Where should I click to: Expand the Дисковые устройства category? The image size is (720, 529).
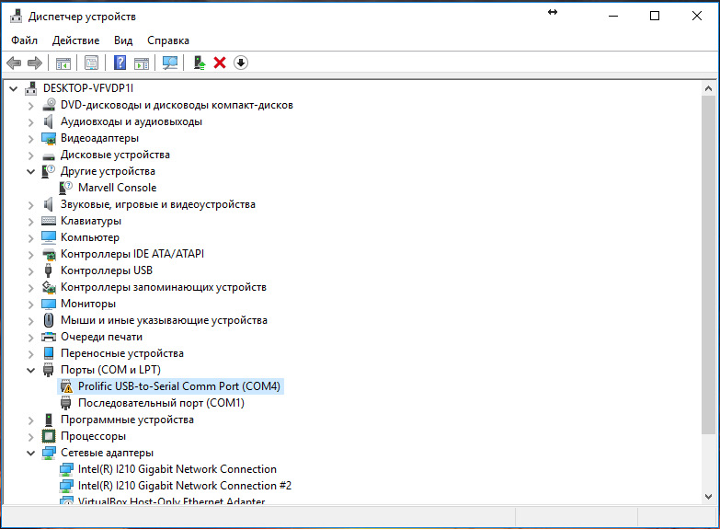(x=30, y=155)
